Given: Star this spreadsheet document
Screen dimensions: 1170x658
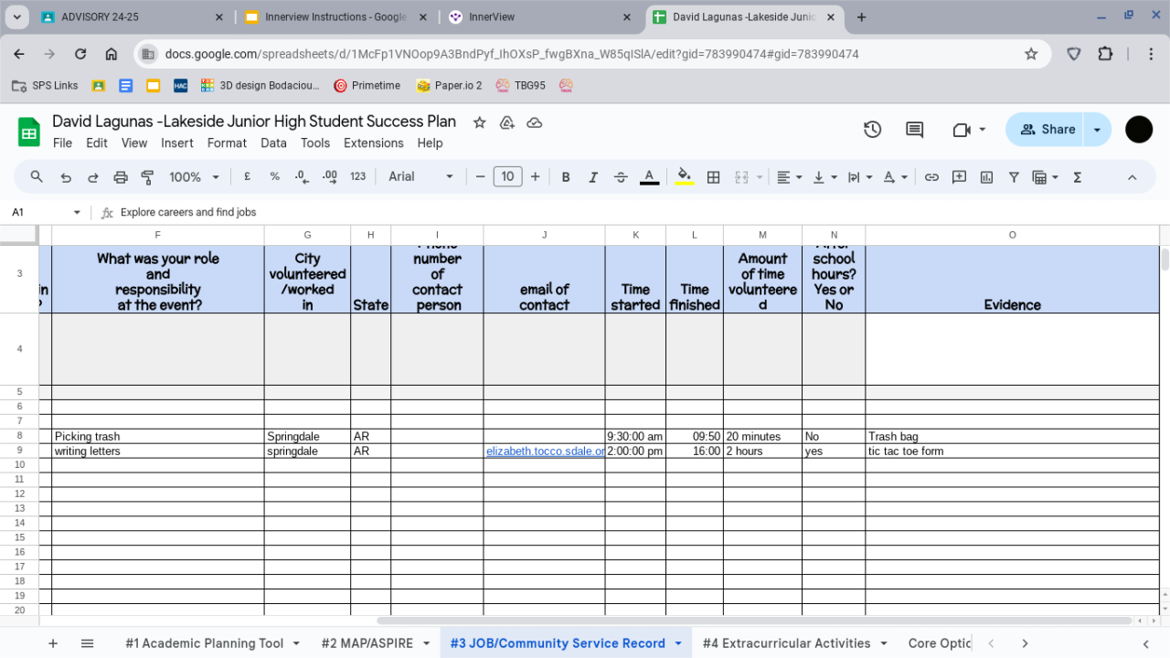Looking at the screenshot, I should pyautogui.click(x=478, y=122).
